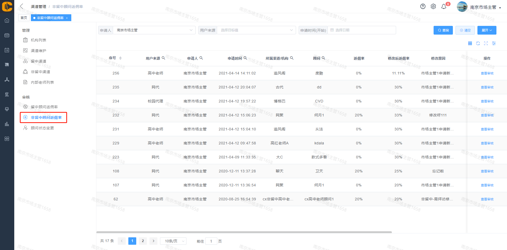Screen dimensions: 507x250
Task: Open 留中顾问返佣率 in sidebar menu
Action: (44, 107)
